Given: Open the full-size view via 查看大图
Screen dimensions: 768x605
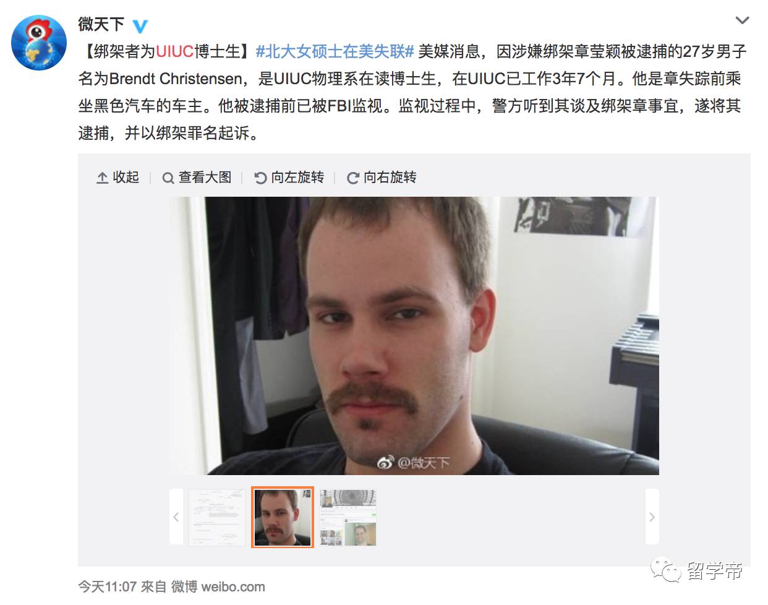Looking at the screenshot, I should 197,178.
